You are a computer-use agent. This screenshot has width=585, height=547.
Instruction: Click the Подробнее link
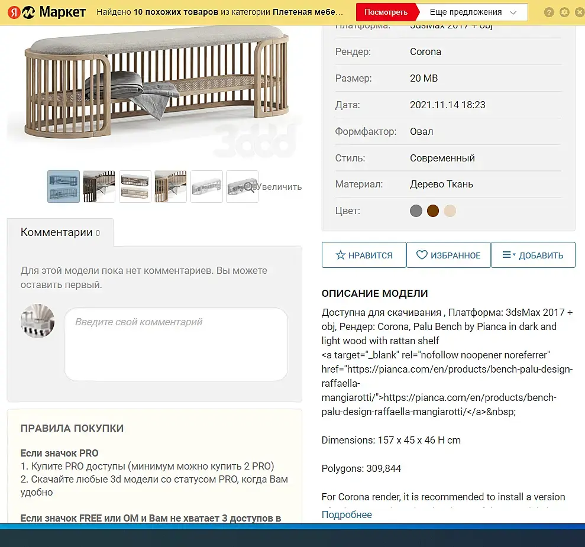(347, 514)
